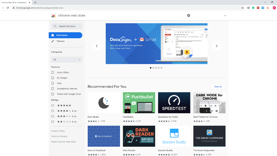
Task: Open the Chrome Web Store settings gear
Action: [189, 15]
